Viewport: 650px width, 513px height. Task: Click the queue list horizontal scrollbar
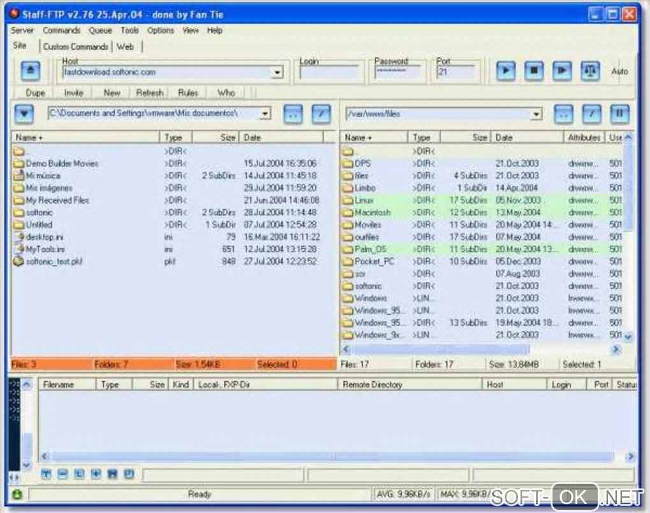332,456
